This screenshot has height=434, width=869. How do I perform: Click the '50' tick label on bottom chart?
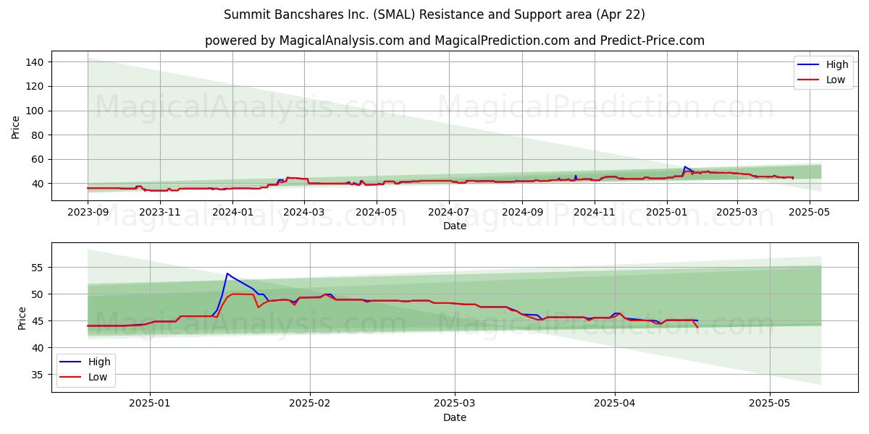click(39, 294)
